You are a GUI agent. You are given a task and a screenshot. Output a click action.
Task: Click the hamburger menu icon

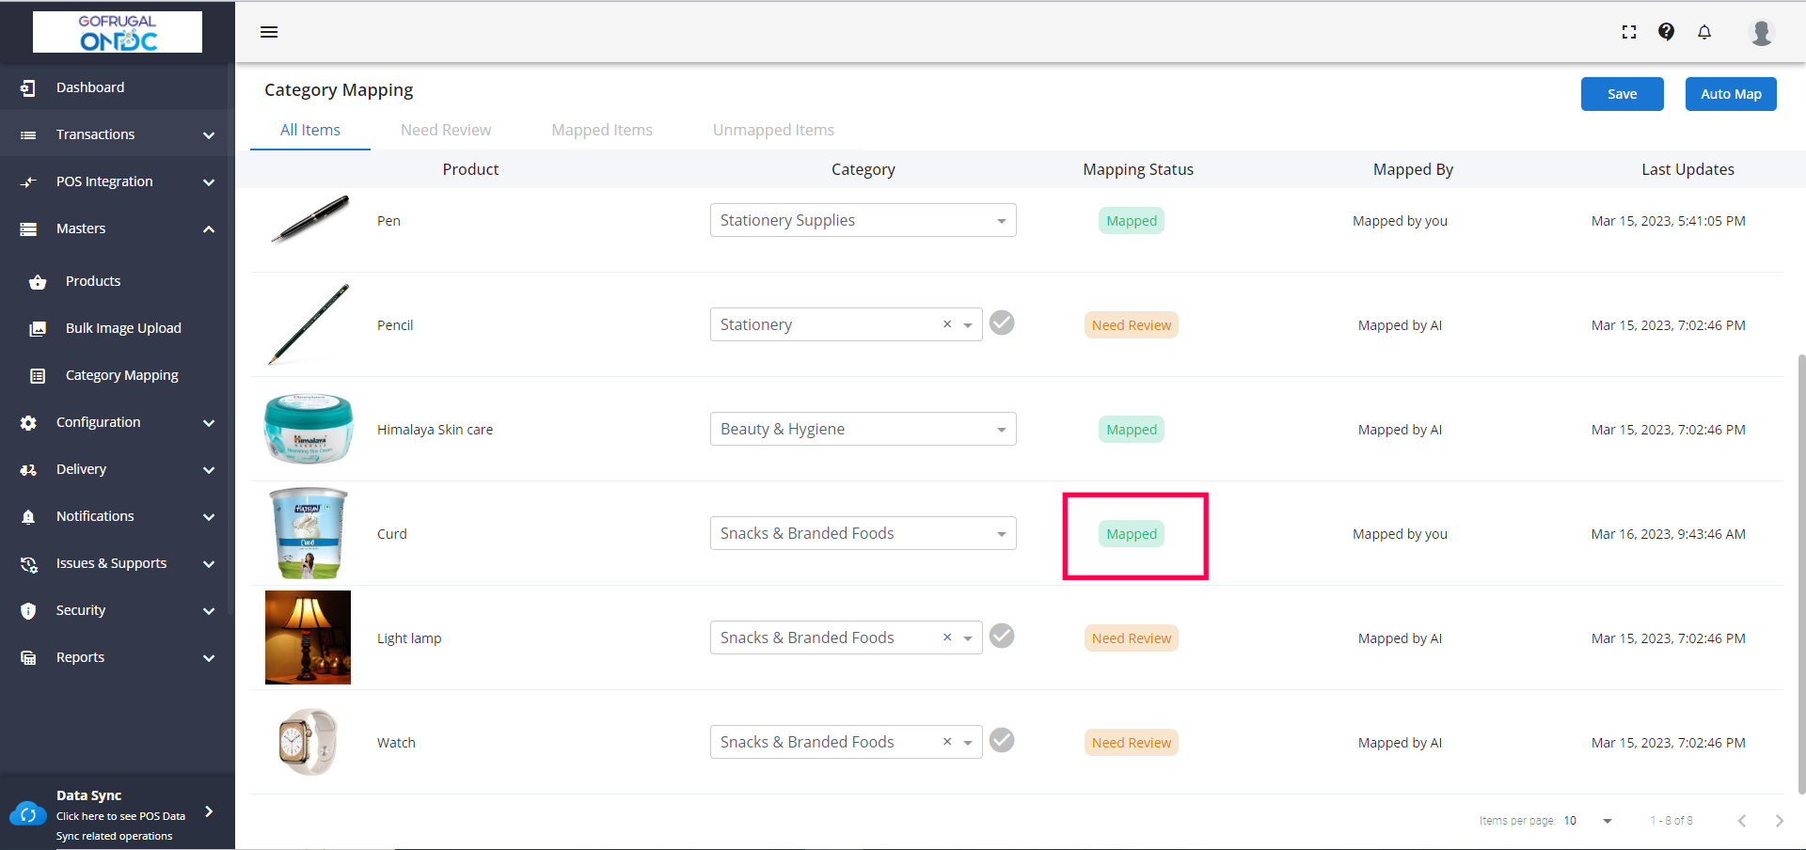269,32
